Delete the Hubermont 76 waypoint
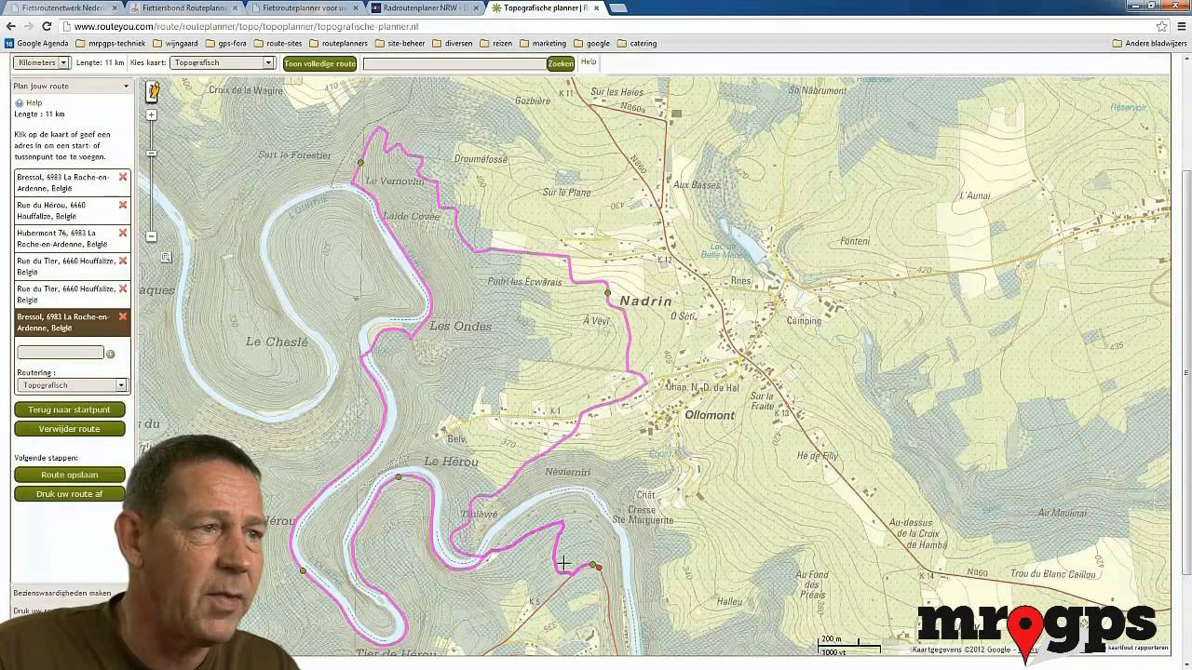Screen dimensions: 1192x670 [122, 233]
